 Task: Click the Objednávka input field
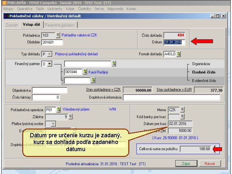tap(50, 90)
